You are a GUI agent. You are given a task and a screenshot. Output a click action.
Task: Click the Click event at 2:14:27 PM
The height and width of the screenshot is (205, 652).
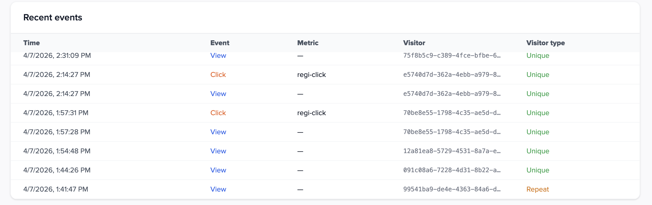[x=218, y=75]
